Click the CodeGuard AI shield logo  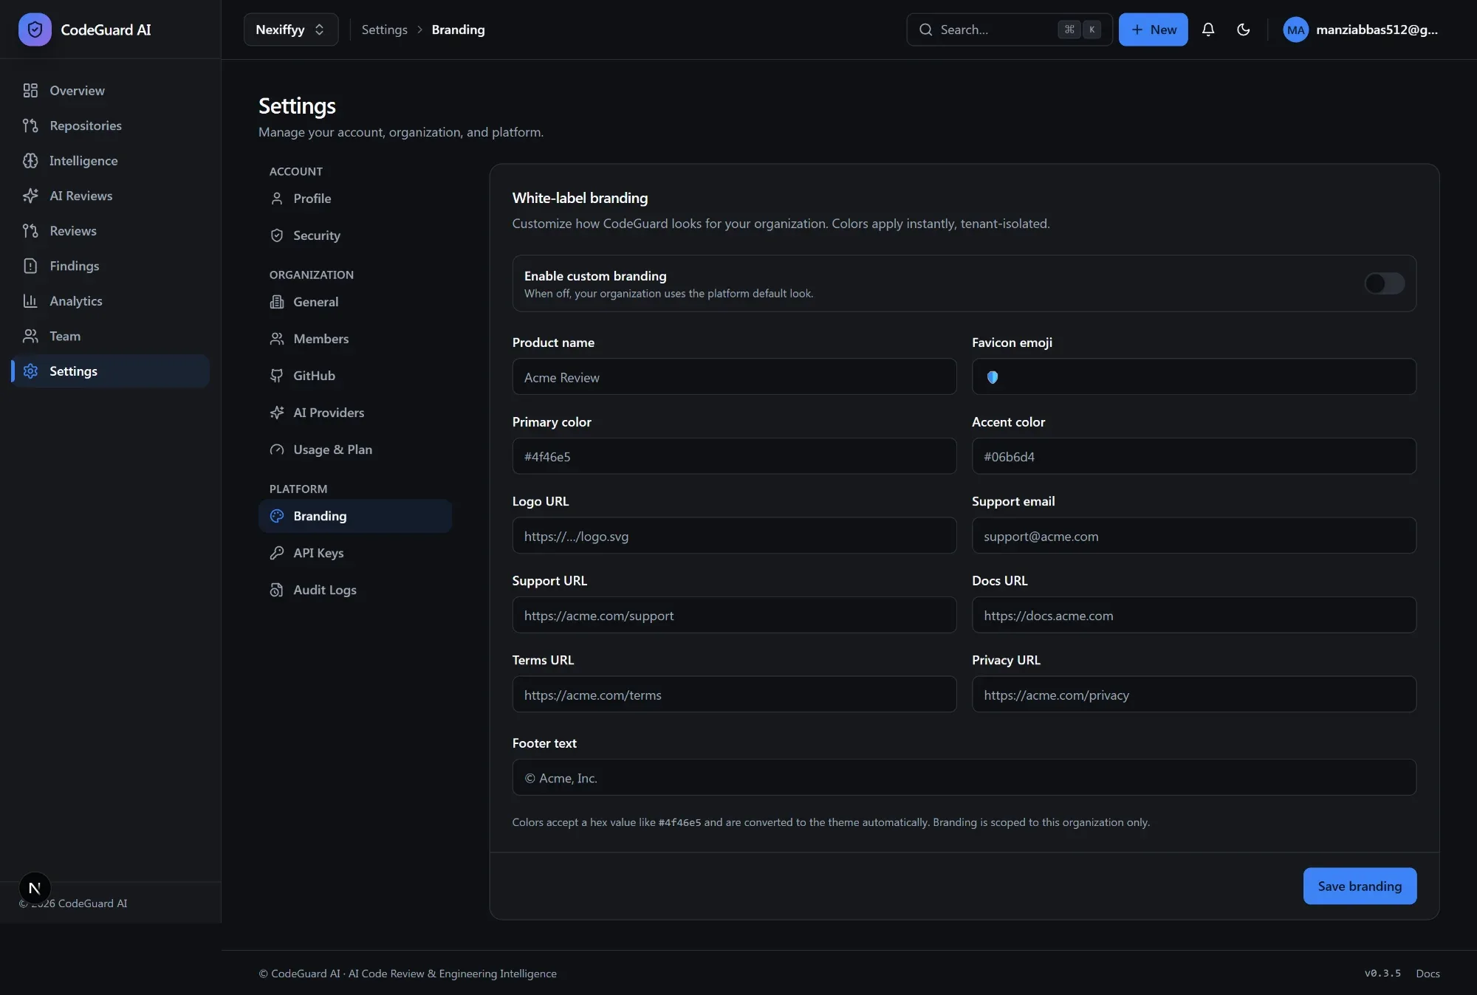pyautogui.click(x=35, y=30)
